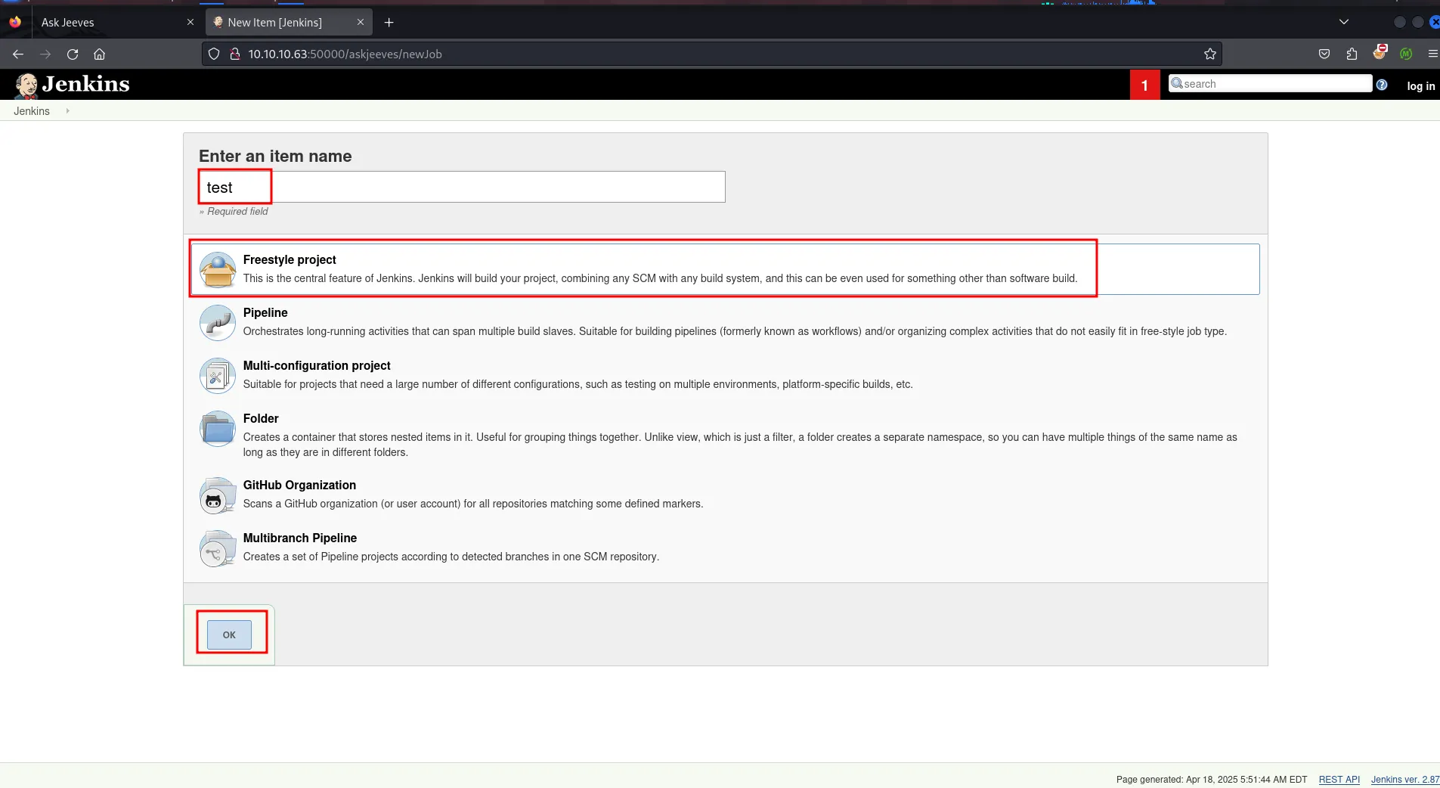Click the Pipeline description starting 'Orchestrates long-running activities'
The image size is (1440, 788).
click(x=735, y=331)
